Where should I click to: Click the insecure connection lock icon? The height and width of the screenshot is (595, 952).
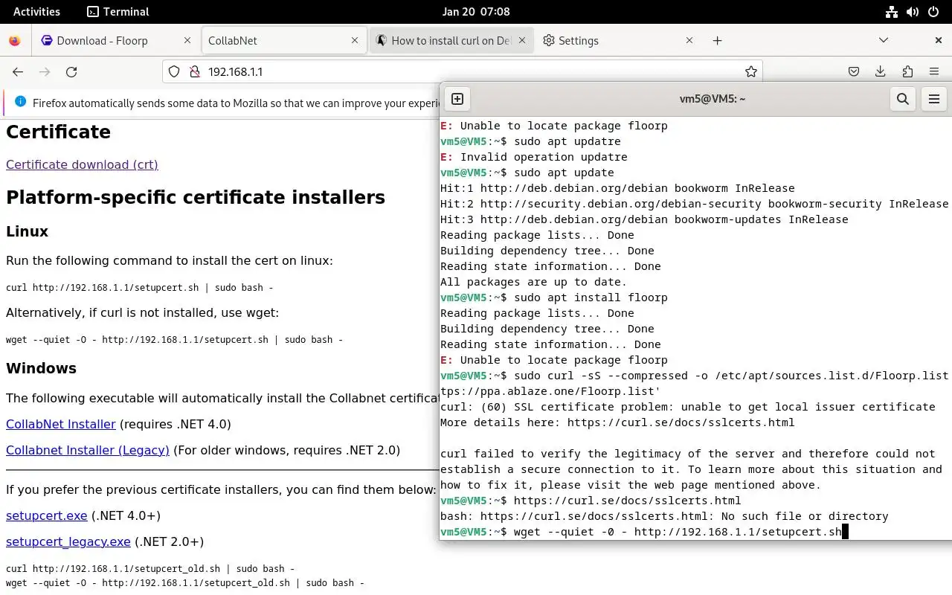(194, 71)
